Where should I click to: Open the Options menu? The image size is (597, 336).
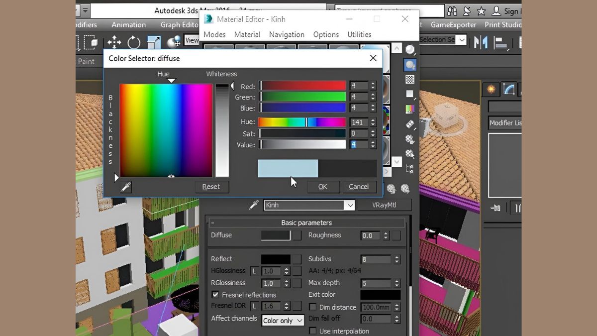(326, 34)
